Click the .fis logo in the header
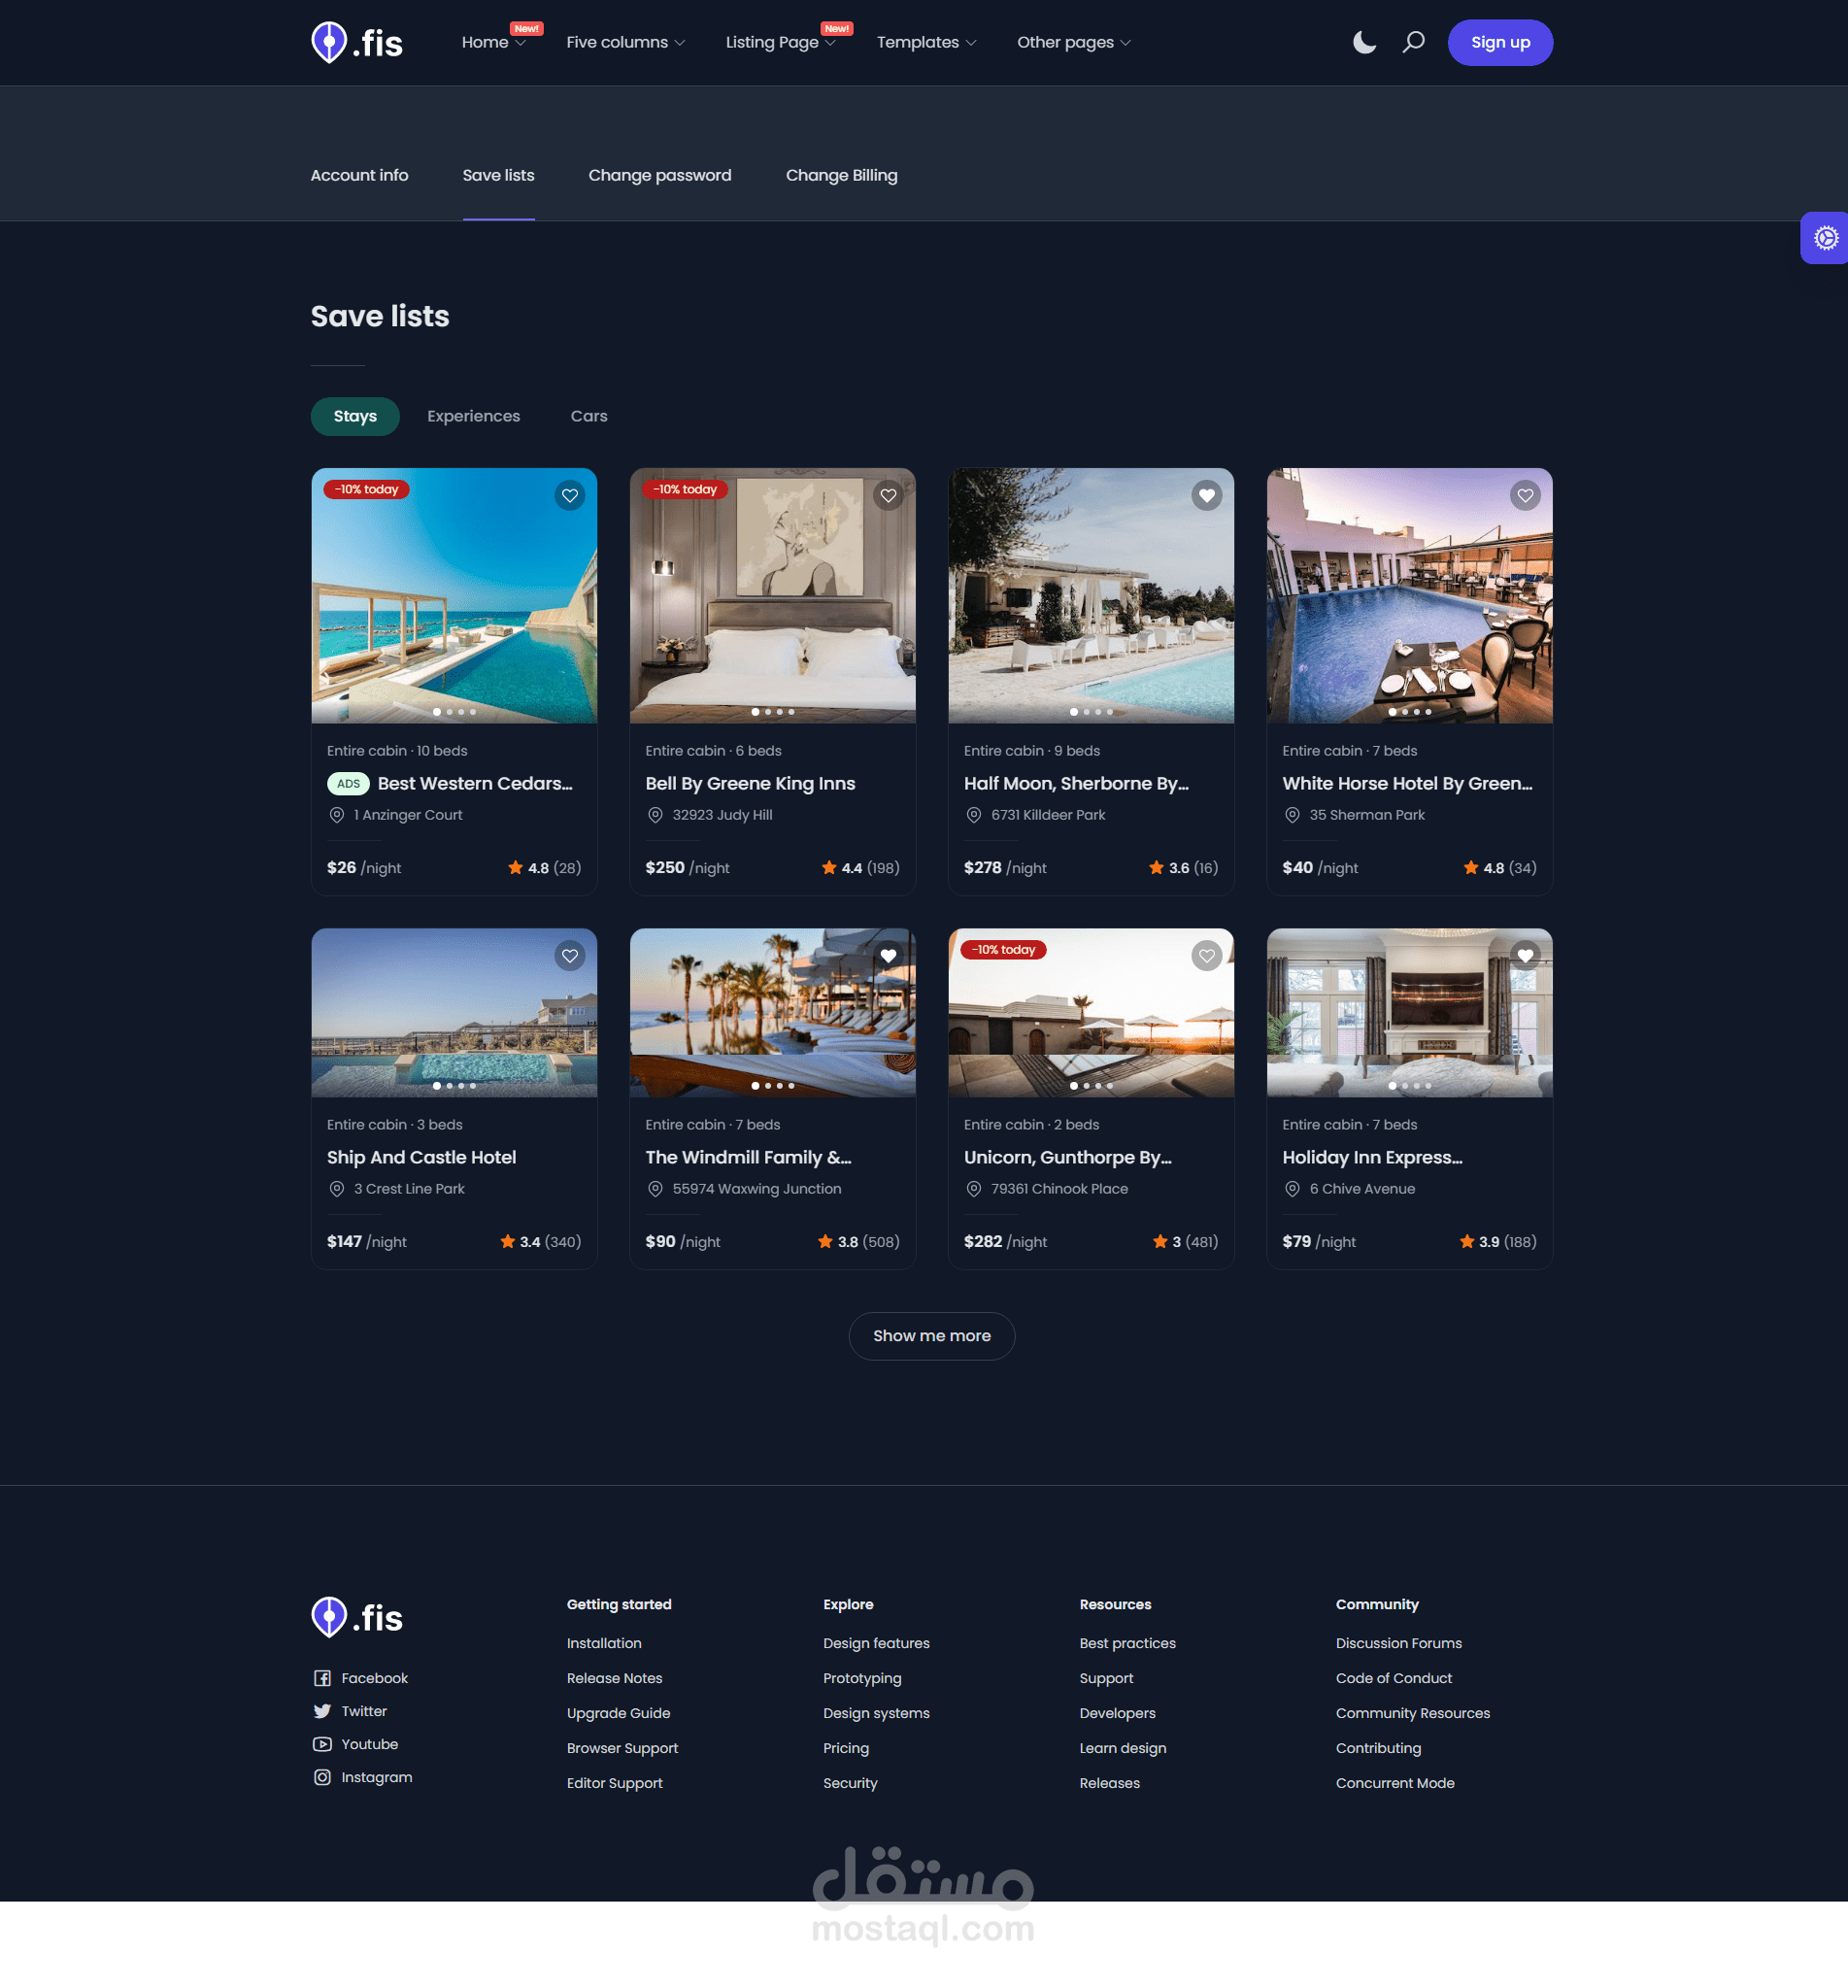1848x1988 pixels. (x=357, y=43)
